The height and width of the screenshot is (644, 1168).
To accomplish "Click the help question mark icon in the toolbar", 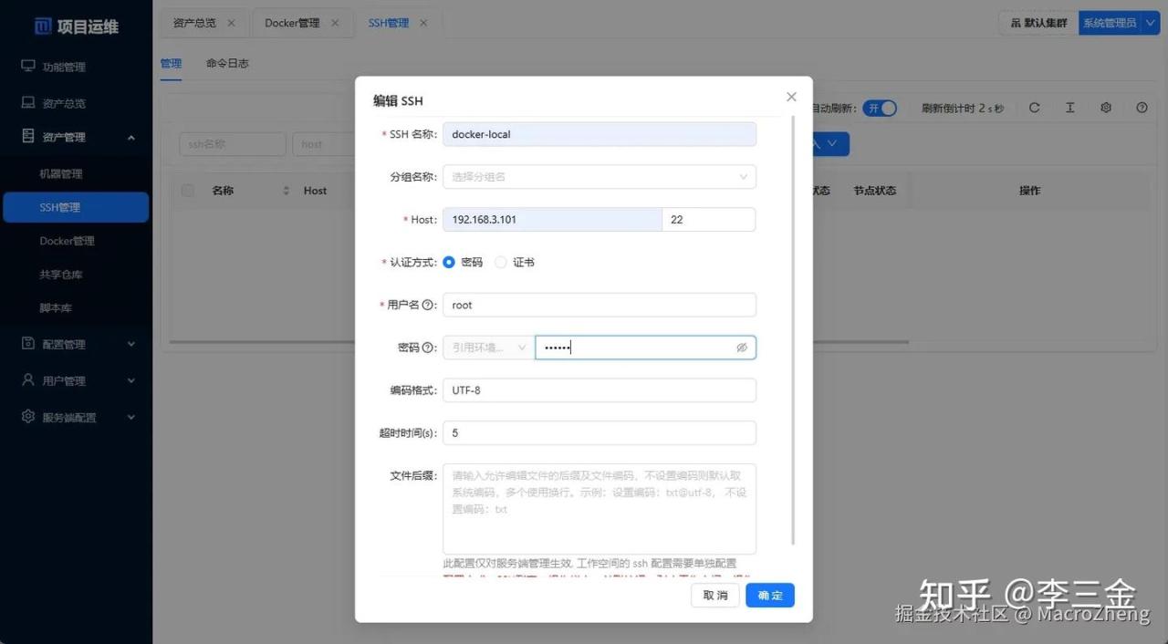I will [x=1142, y=108].
